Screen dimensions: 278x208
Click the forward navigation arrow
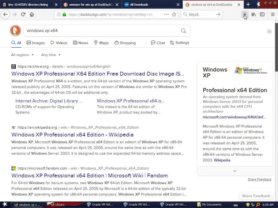(14, 14)
